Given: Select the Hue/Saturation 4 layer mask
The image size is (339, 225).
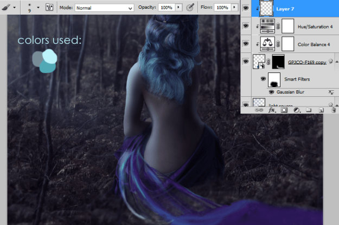Looking at the screenshot, I should [x=288, y=26].
